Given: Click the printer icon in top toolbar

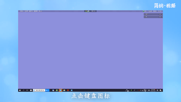Looking at the screenshot, I should pos(30,11).
